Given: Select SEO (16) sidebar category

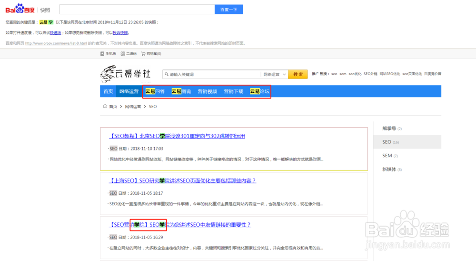Looking at the screenshot, I should (407, 142).
